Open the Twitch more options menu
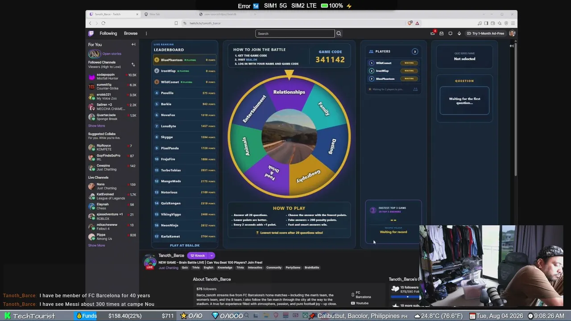 [x=146, y=33]
